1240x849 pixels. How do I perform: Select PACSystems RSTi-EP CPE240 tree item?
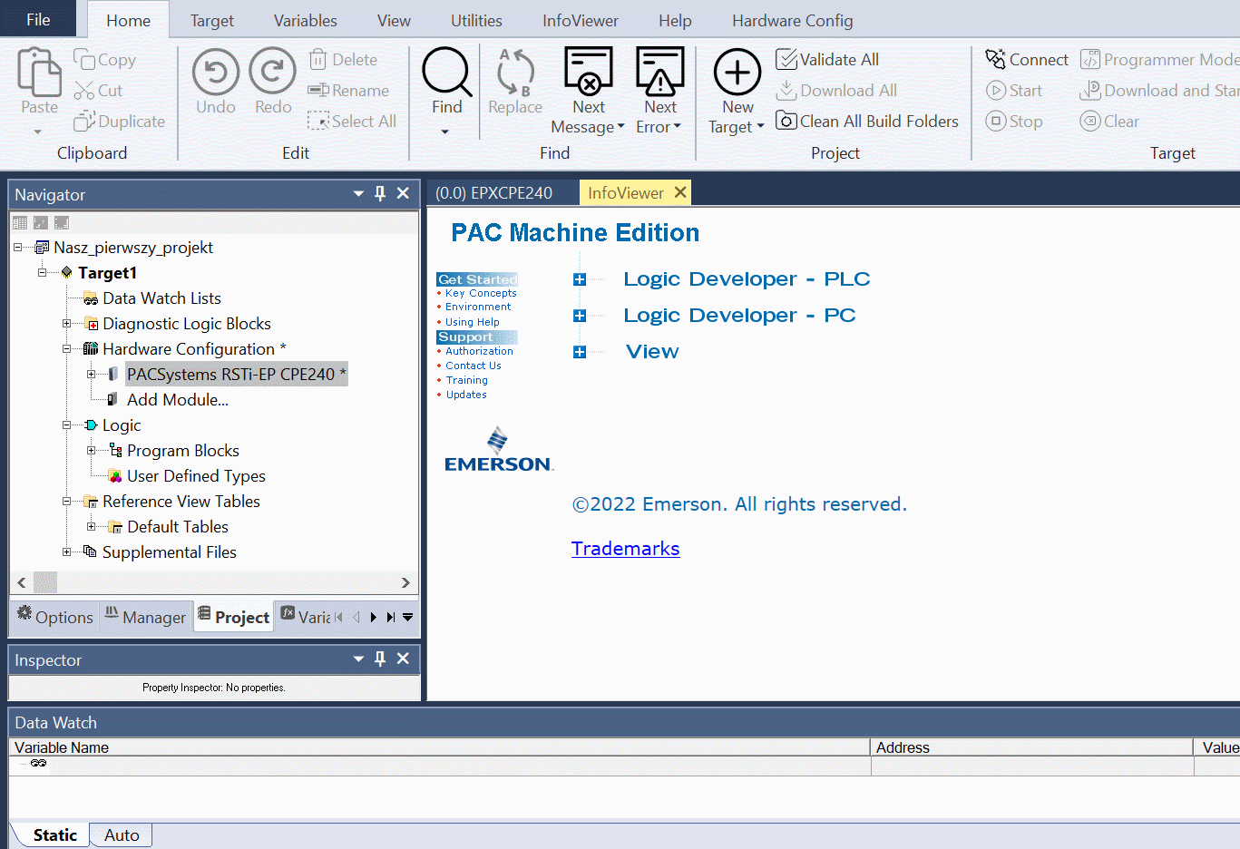tap(236, 374)
